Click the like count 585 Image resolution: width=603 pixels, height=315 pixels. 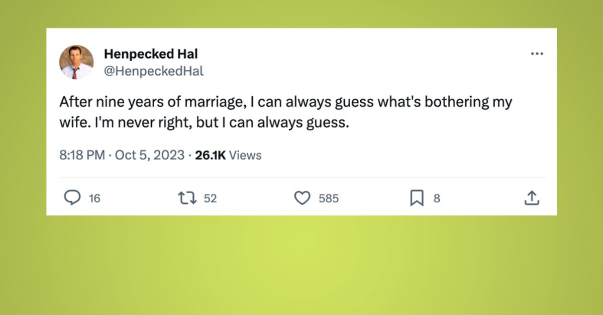(329, 199)
